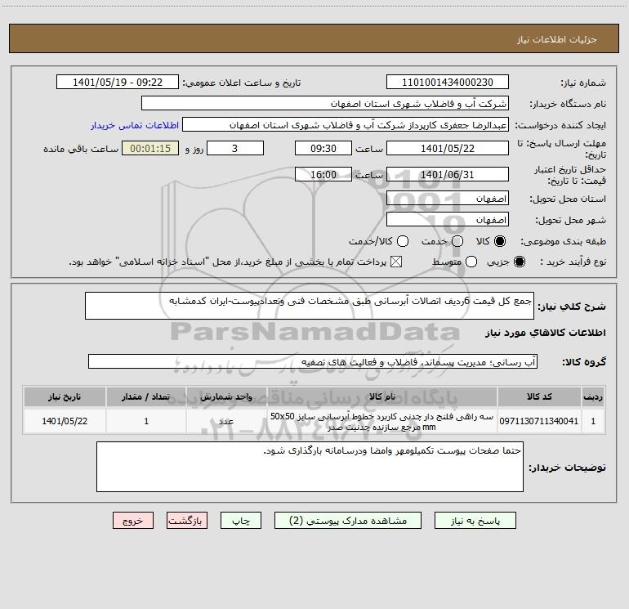This screenshot has width=629, height=609.
Task: Click the واحد شمارش column header
Action: (226, 396)
